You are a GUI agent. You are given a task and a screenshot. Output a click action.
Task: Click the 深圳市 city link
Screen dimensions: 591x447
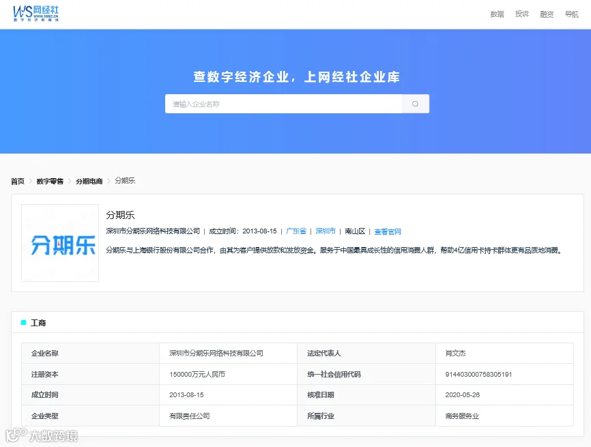tap(326, 231)
